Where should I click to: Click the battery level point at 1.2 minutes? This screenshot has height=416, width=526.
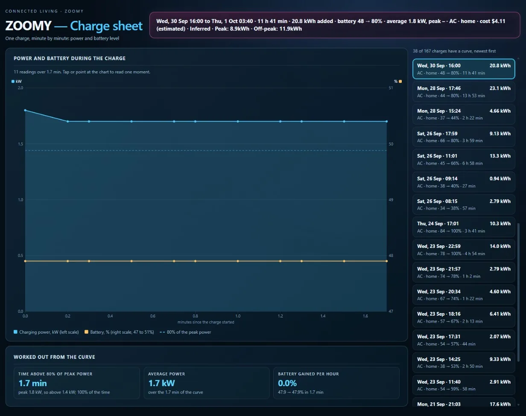(x=280, y=261)
